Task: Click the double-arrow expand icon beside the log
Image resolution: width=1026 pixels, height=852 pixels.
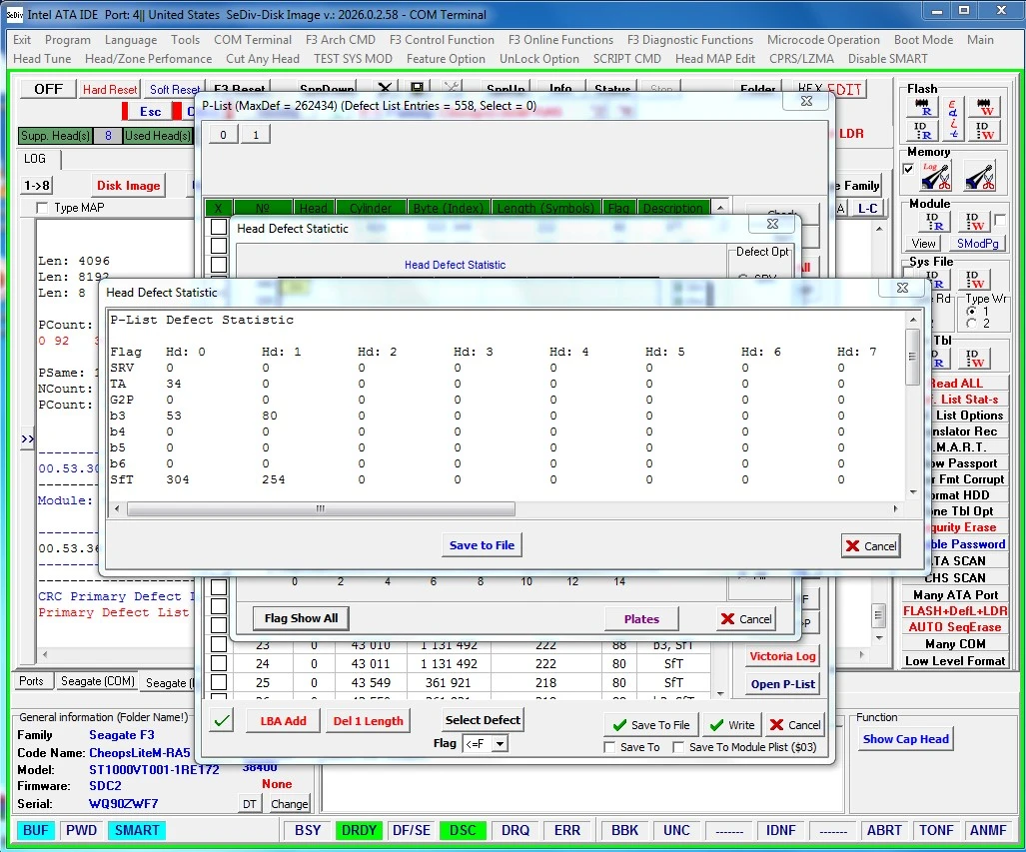Action: 28,438
